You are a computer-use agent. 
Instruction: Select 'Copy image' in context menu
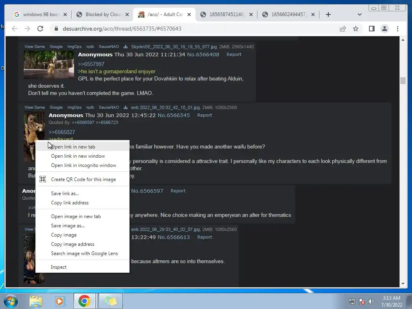tap(82, 235)
